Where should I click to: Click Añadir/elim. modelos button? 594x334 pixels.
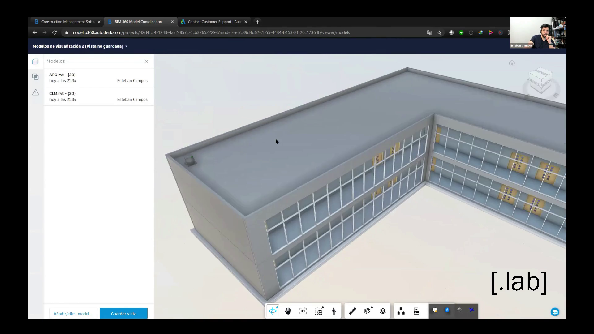click(x=73, y=314)
